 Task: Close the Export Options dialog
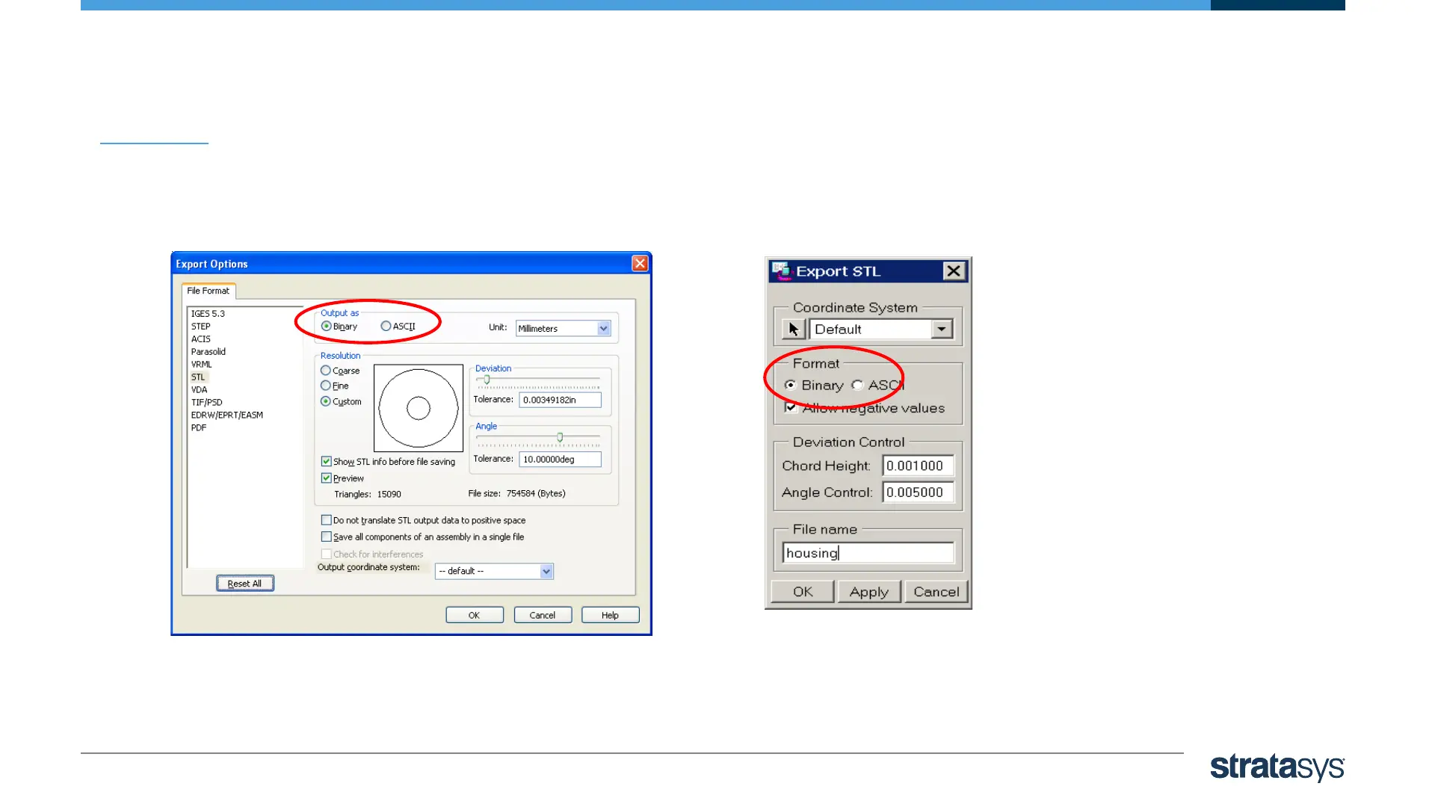pos(640,263)
